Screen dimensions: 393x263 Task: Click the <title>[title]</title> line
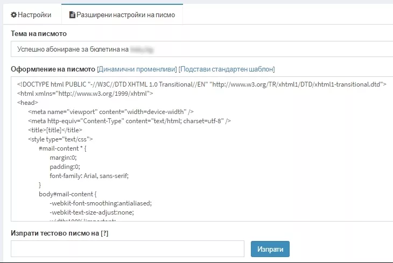pos(55,130)
